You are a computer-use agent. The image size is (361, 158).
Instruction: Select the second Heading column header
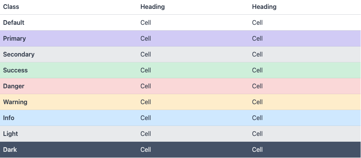tap(264, 7)
